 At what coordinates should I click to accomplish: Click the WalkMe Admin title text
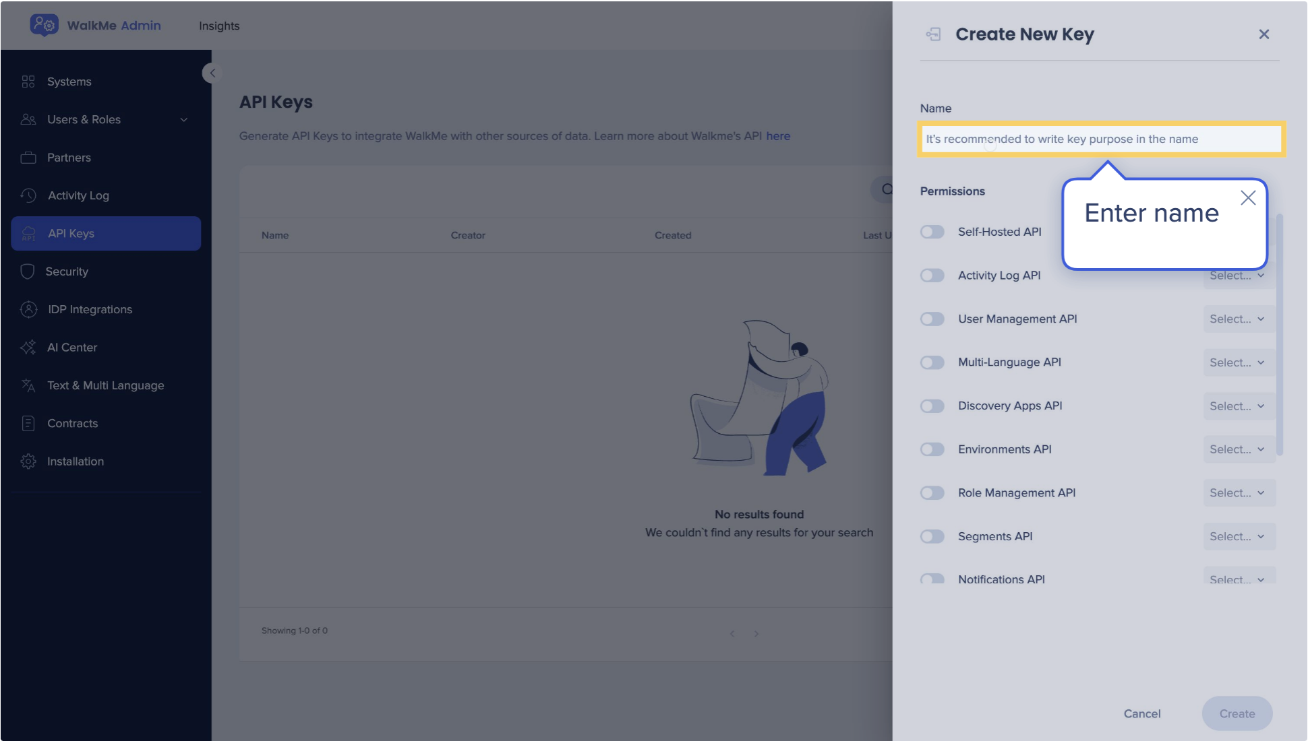coord(114,26)
